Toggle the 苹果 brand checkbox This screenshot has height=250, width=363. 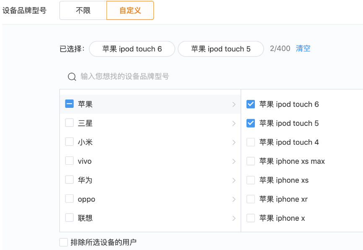coord(69,104)
